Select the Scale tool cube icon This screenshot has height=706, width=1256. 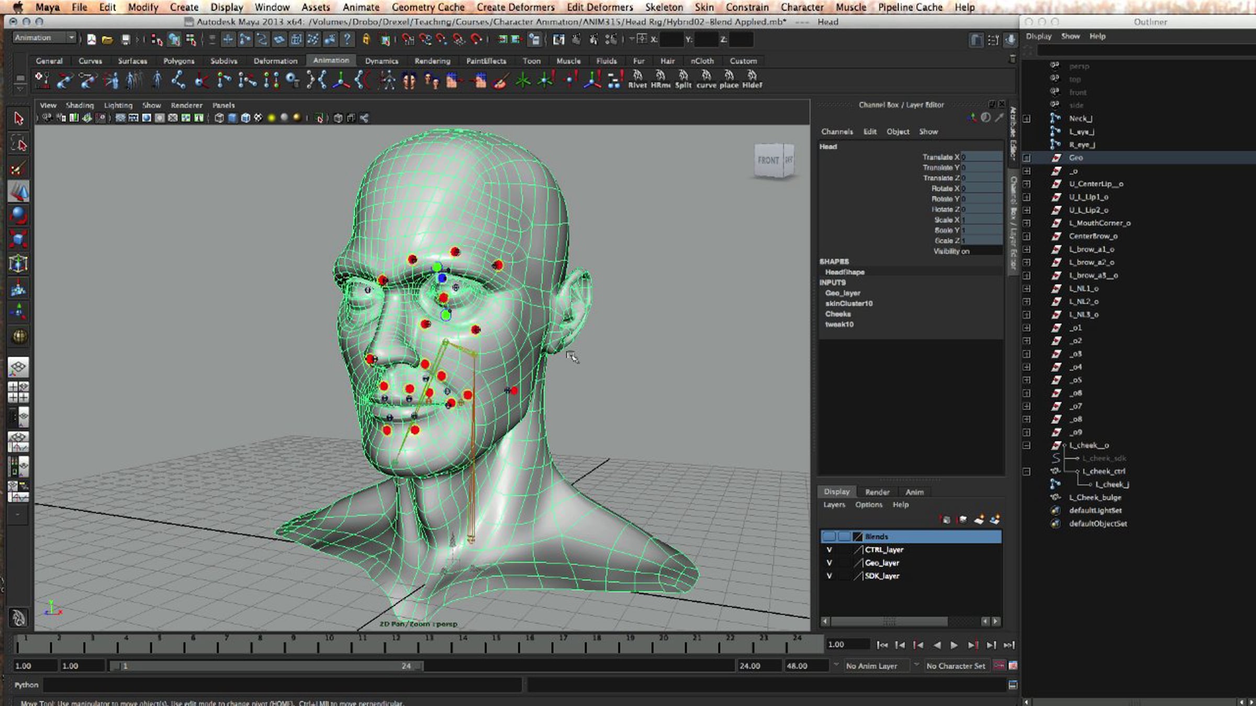point(18,239)
